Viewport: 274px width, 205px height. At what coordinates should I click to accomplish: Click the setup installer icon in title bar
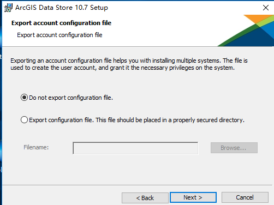(8, 8)
